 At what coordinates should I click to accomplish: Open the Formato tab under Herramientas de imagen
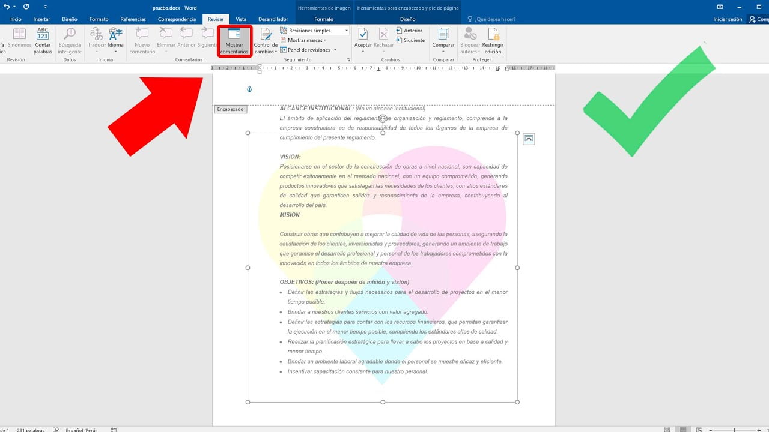[x=323, y=19]
